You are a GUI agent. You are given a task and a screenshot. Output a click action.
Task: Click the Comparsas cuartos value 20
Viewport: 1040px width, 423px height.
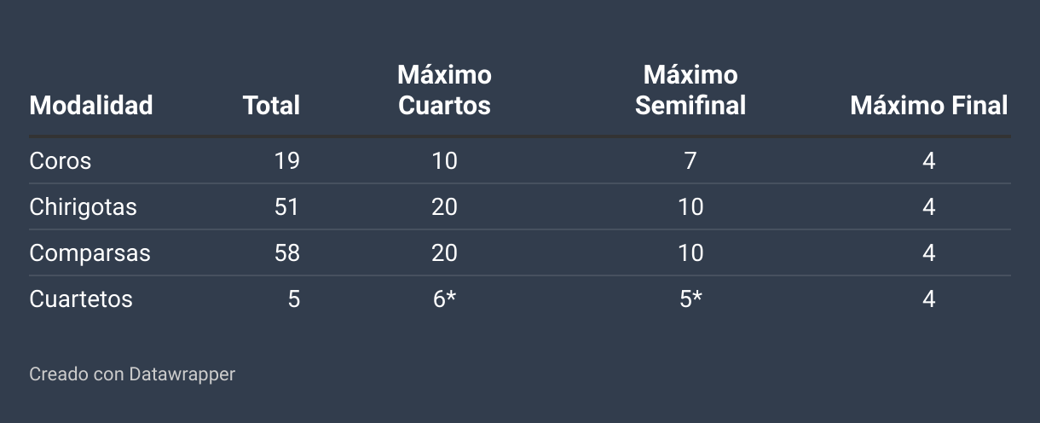(x=444, y=252)
